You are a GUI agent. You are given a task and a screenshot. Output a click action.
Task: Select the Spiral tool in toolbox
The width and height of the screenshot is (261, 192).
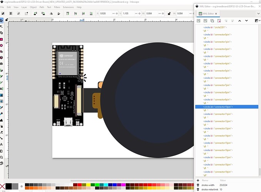tap(2, 63)
